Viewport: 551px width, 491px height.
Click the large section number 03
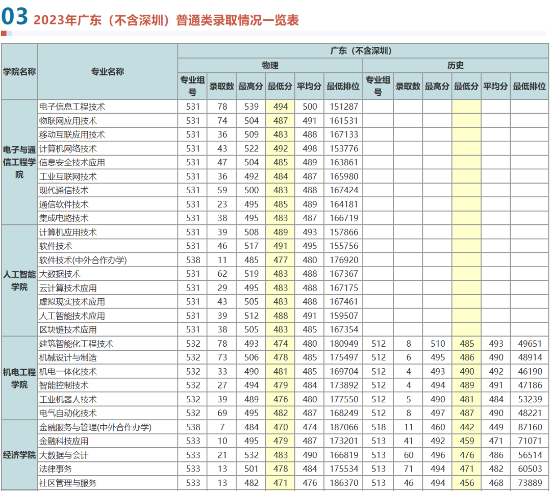(x=14, y=16)
